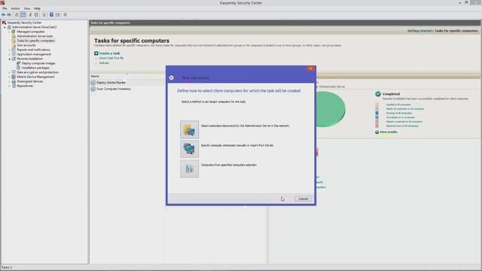Click the toolbar Back arrow
Viewport: 482px width, 271px height.
[x=3, y=15]
